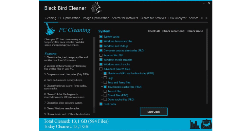
Task: Select the Search for Archives tab
Action: [x=153, y=18]
